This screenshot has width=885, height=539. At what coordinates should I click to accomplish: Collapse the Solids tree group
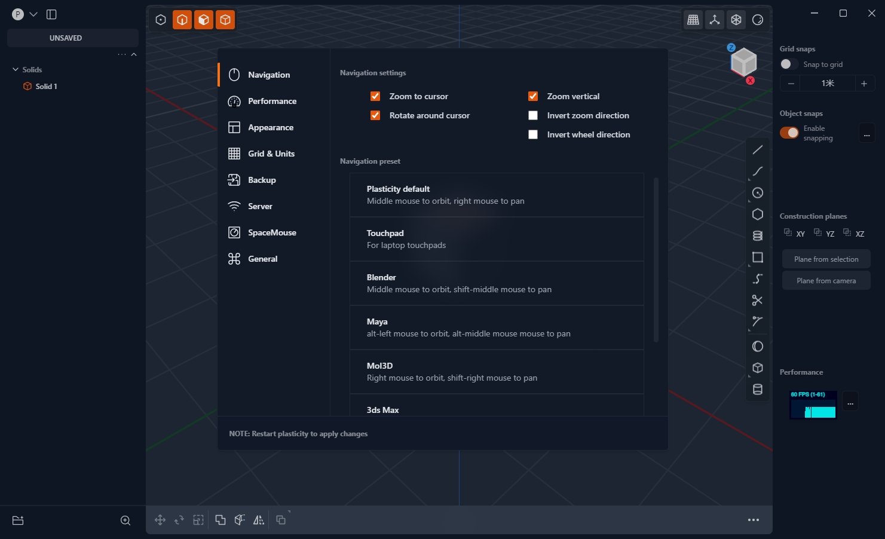click(16, 69)
